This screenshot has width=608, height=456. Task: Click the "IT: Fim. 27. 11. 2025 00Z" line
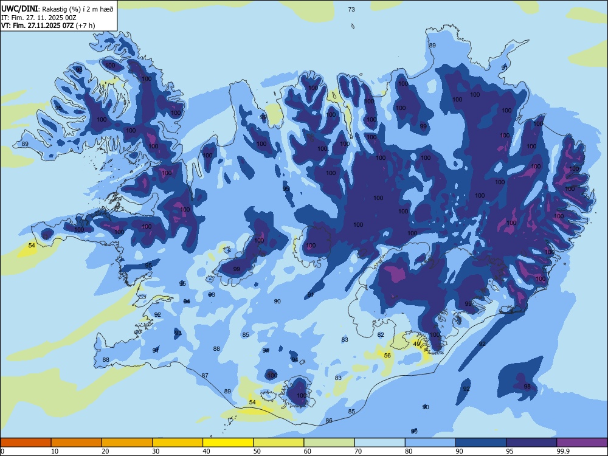pos(39,18)
